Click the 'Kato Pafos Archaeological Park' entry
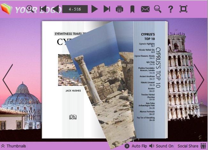This screenshot has height=150, width=208. pos(146,106)
